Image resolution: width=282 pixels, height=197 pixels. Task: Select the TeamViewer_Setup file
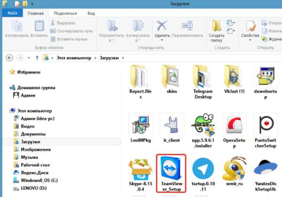tap(171, 173)
